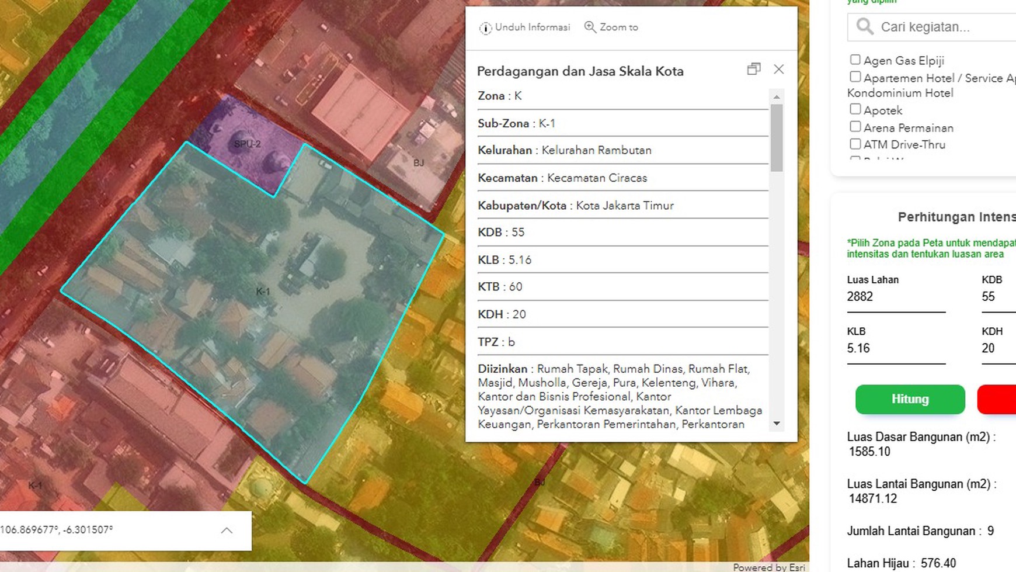Click the Unduh Informasi info icon

point(485,28)
